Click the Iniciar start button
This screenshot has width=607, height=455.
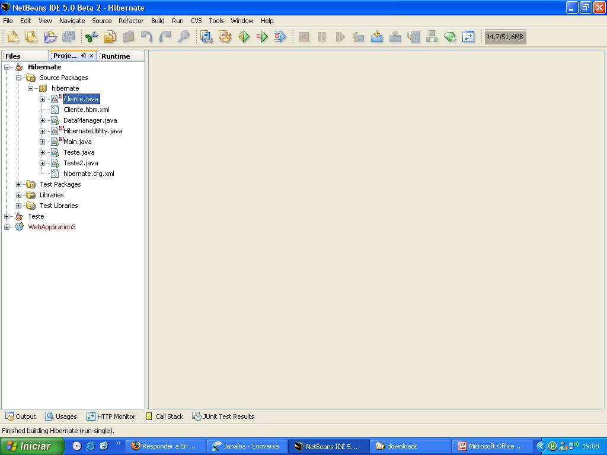coord(32,446)
